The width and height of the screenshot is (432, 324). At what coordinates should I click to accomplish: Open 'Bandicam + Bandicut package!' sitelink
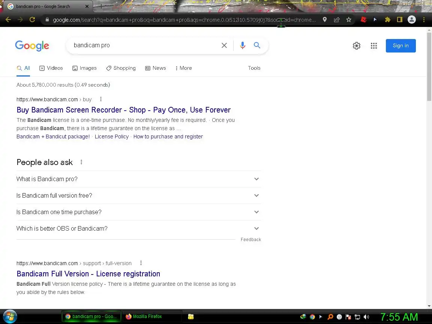[x=53, y=136]
